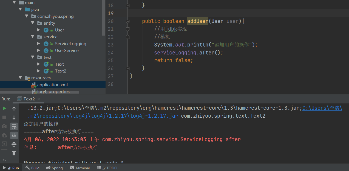
Task: Click serviceLogging.after() call on line 24
Action: click(x=189, y=53)
